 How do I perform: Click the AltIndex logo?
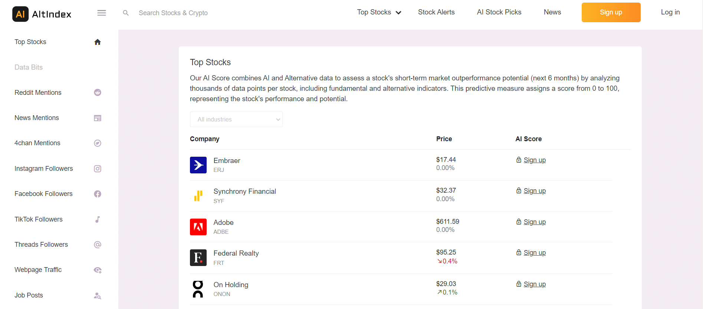point(42,14)
